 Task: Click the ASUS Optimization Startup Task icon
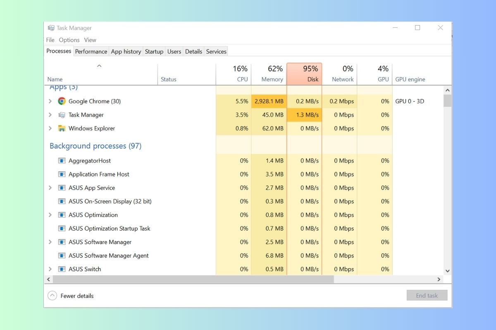[62, 229]
